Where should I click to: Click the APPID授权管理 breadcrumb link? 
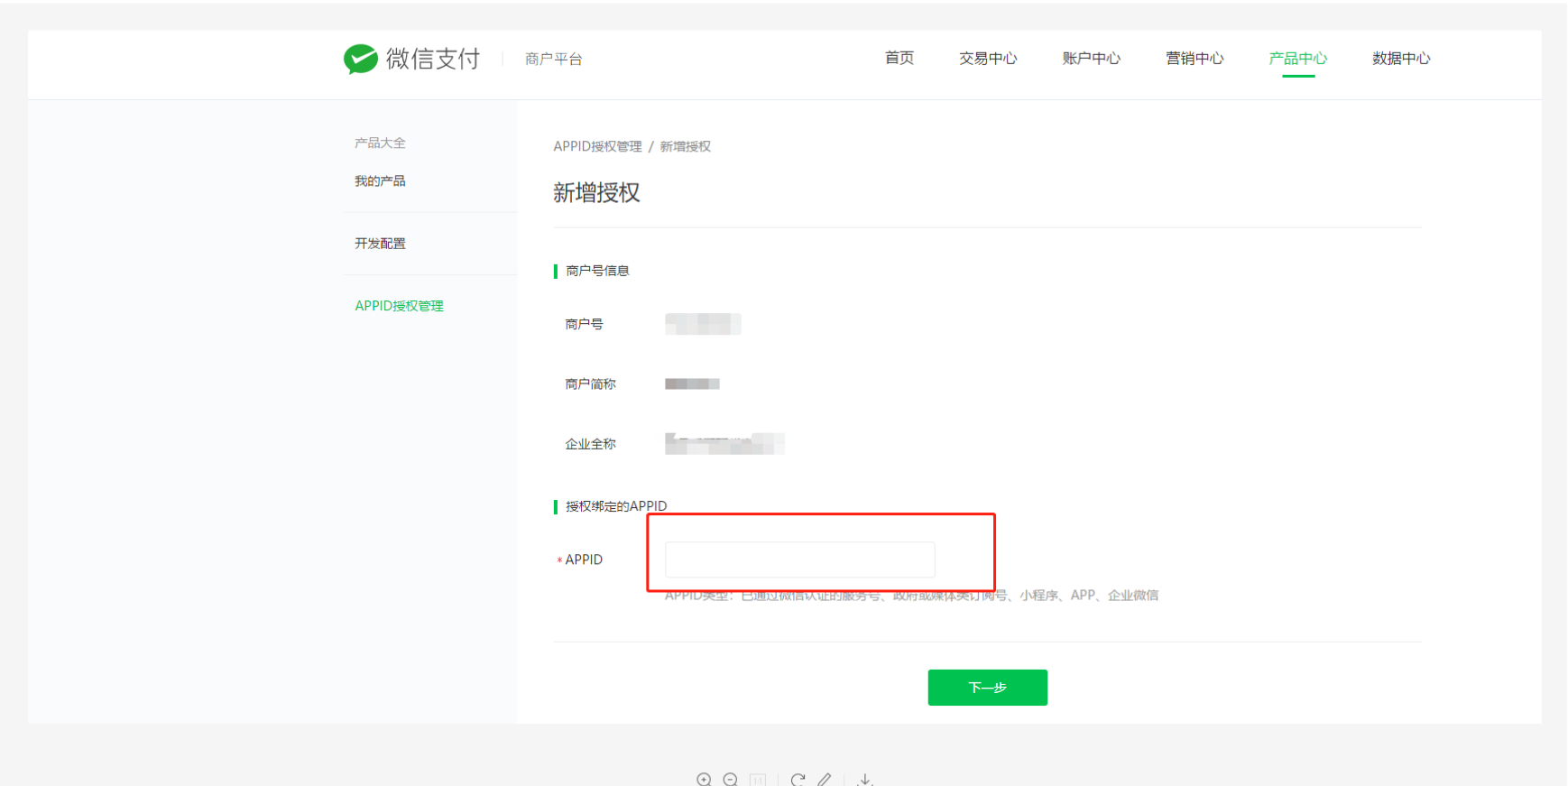click(x=597, y=146)
